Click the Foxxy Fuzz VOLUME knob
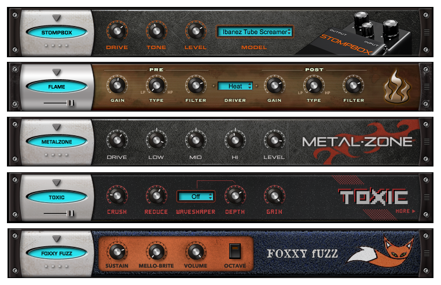 [x=196, y=251]
